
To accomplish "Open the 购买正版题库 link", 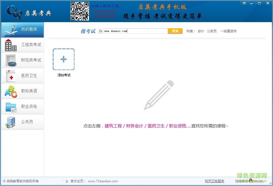I will (x=214, y=181).
